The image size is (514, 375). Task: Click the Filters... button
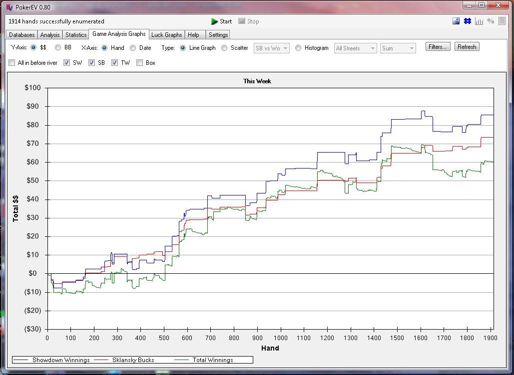pos(438,47)
